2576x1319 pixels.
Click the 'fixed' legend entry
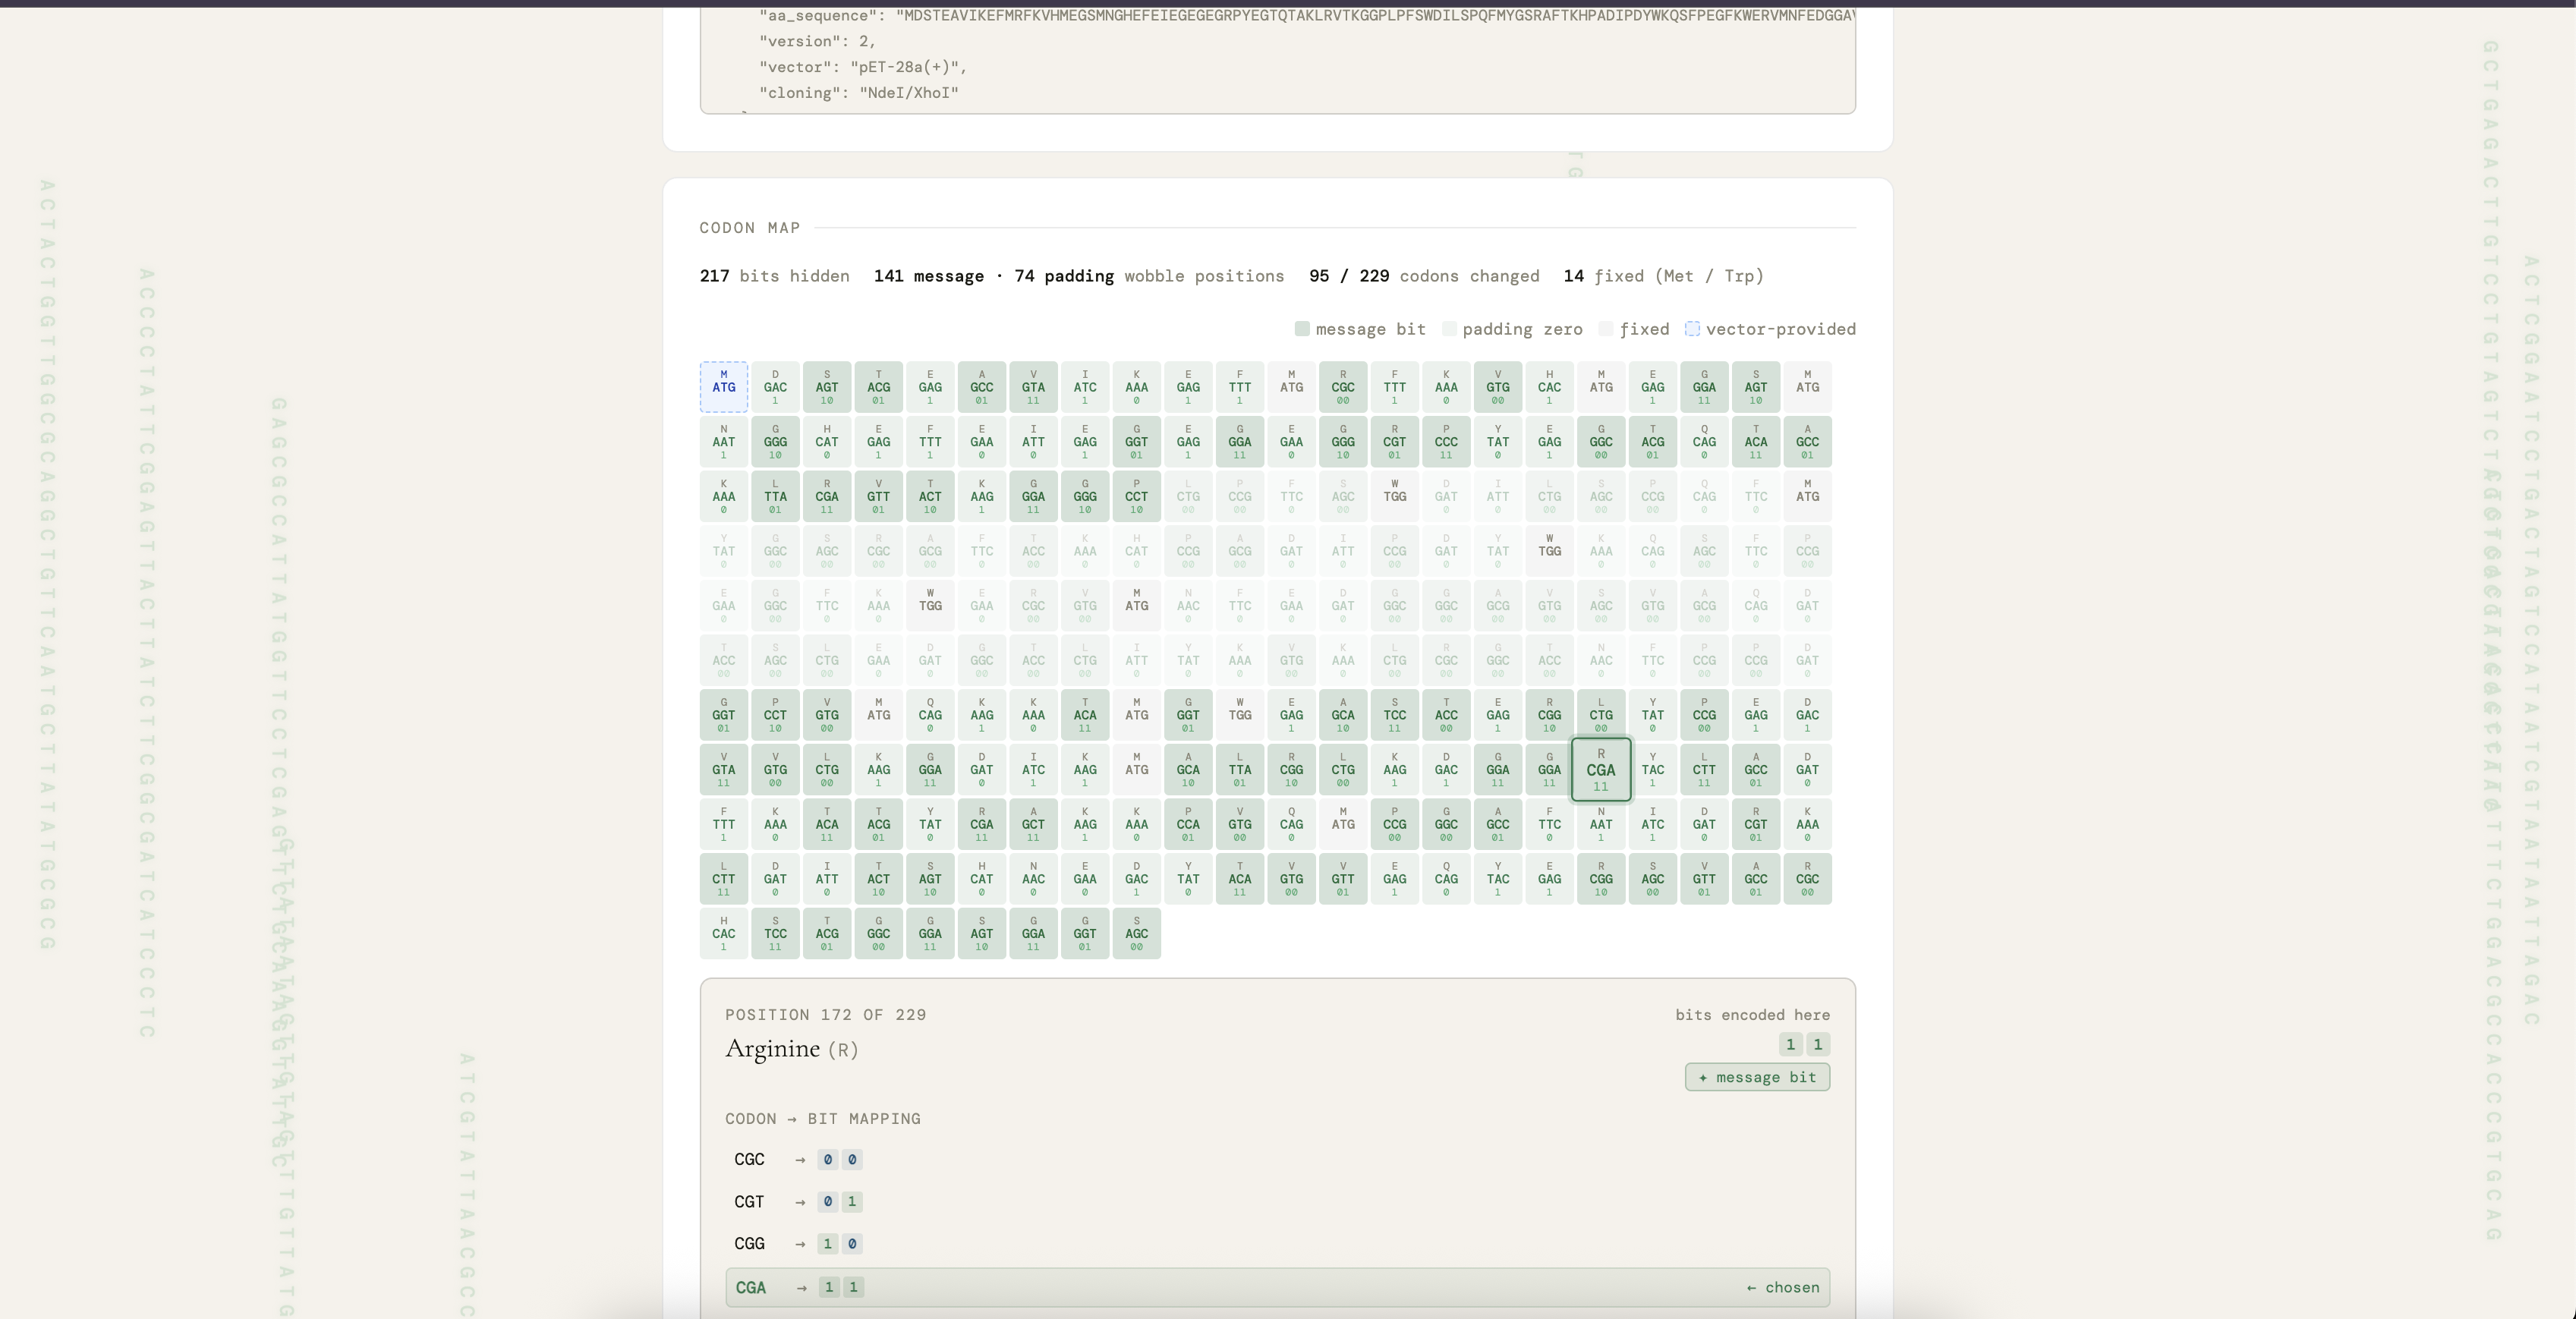tap(1634, 329)
